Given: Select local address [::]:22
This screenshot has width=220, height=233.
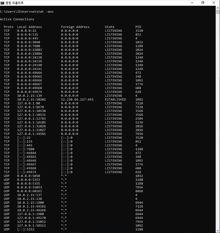Looking at the screenshot, I should pos(24,138).
